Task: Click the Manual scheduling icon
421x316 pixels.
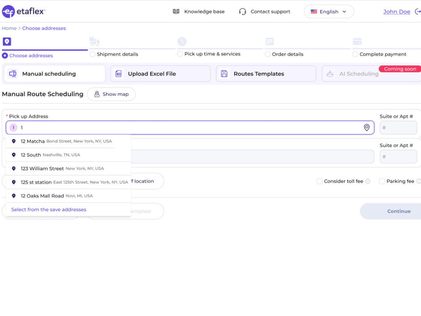Action: tap(13, 74)
